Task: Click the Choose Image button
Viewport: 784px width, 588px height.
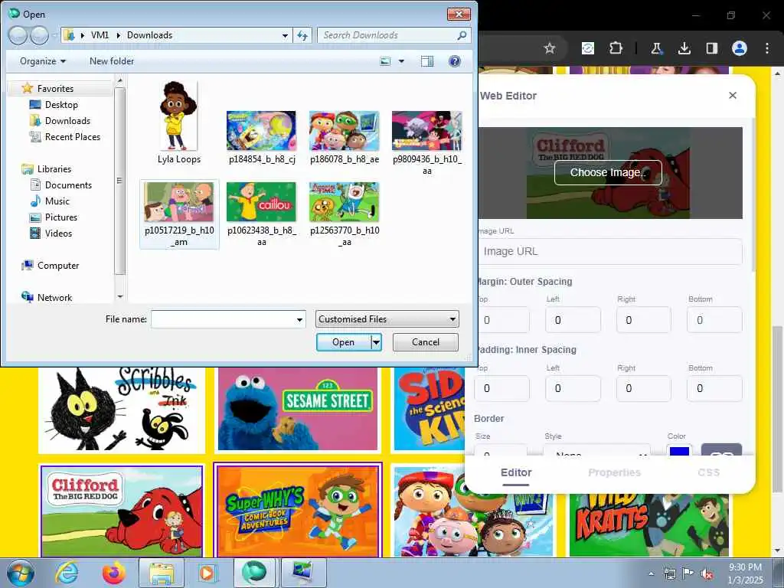Action: point(608,172)
